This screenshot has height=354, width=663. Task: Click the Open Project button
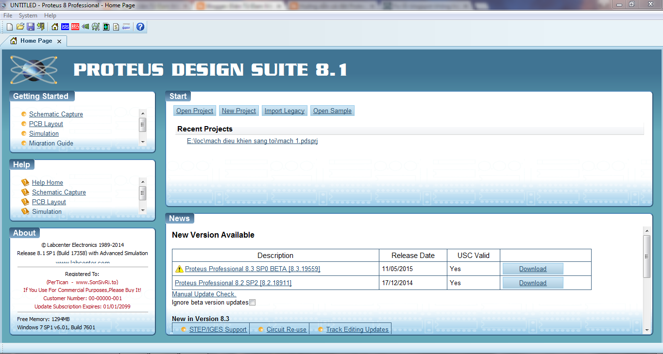pos(195,111)
